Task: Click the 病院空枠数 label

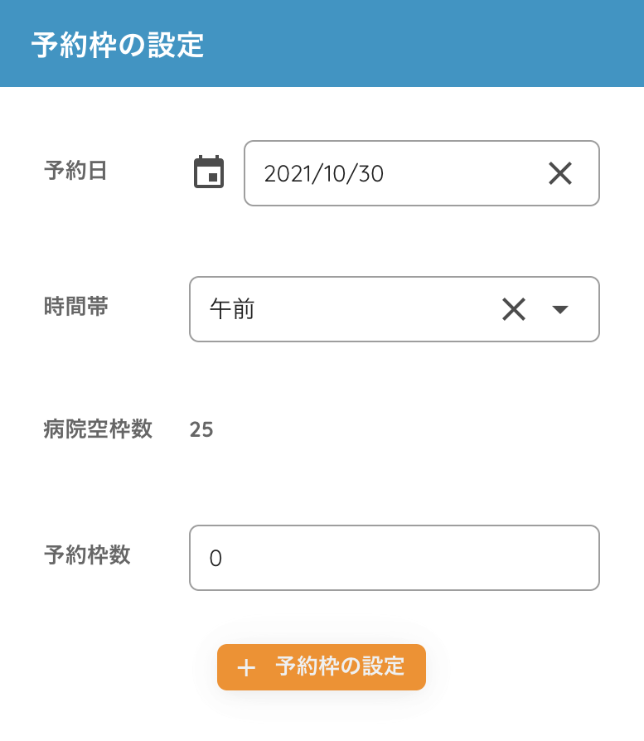Action: tap(98, 429)
